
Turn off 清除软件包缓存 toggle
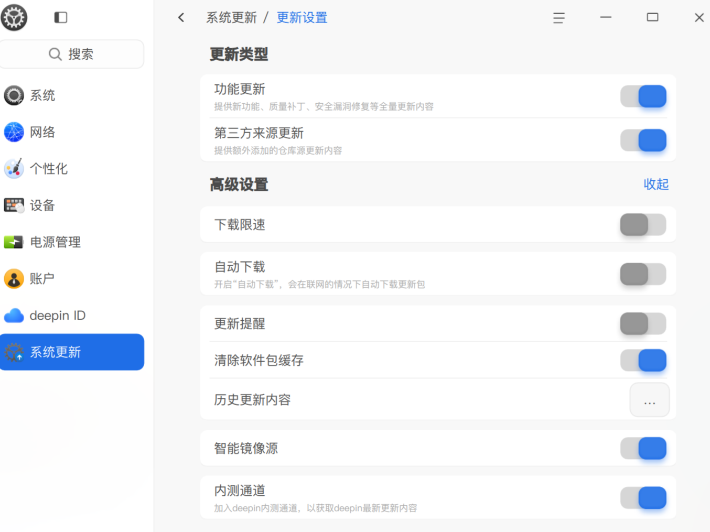[643, 361]
